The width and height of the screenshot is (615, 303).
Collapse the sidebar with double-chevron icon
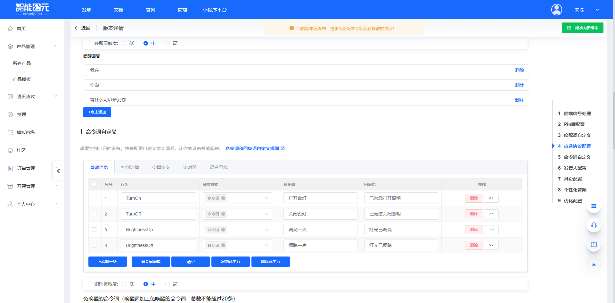(x=58, y=171)
